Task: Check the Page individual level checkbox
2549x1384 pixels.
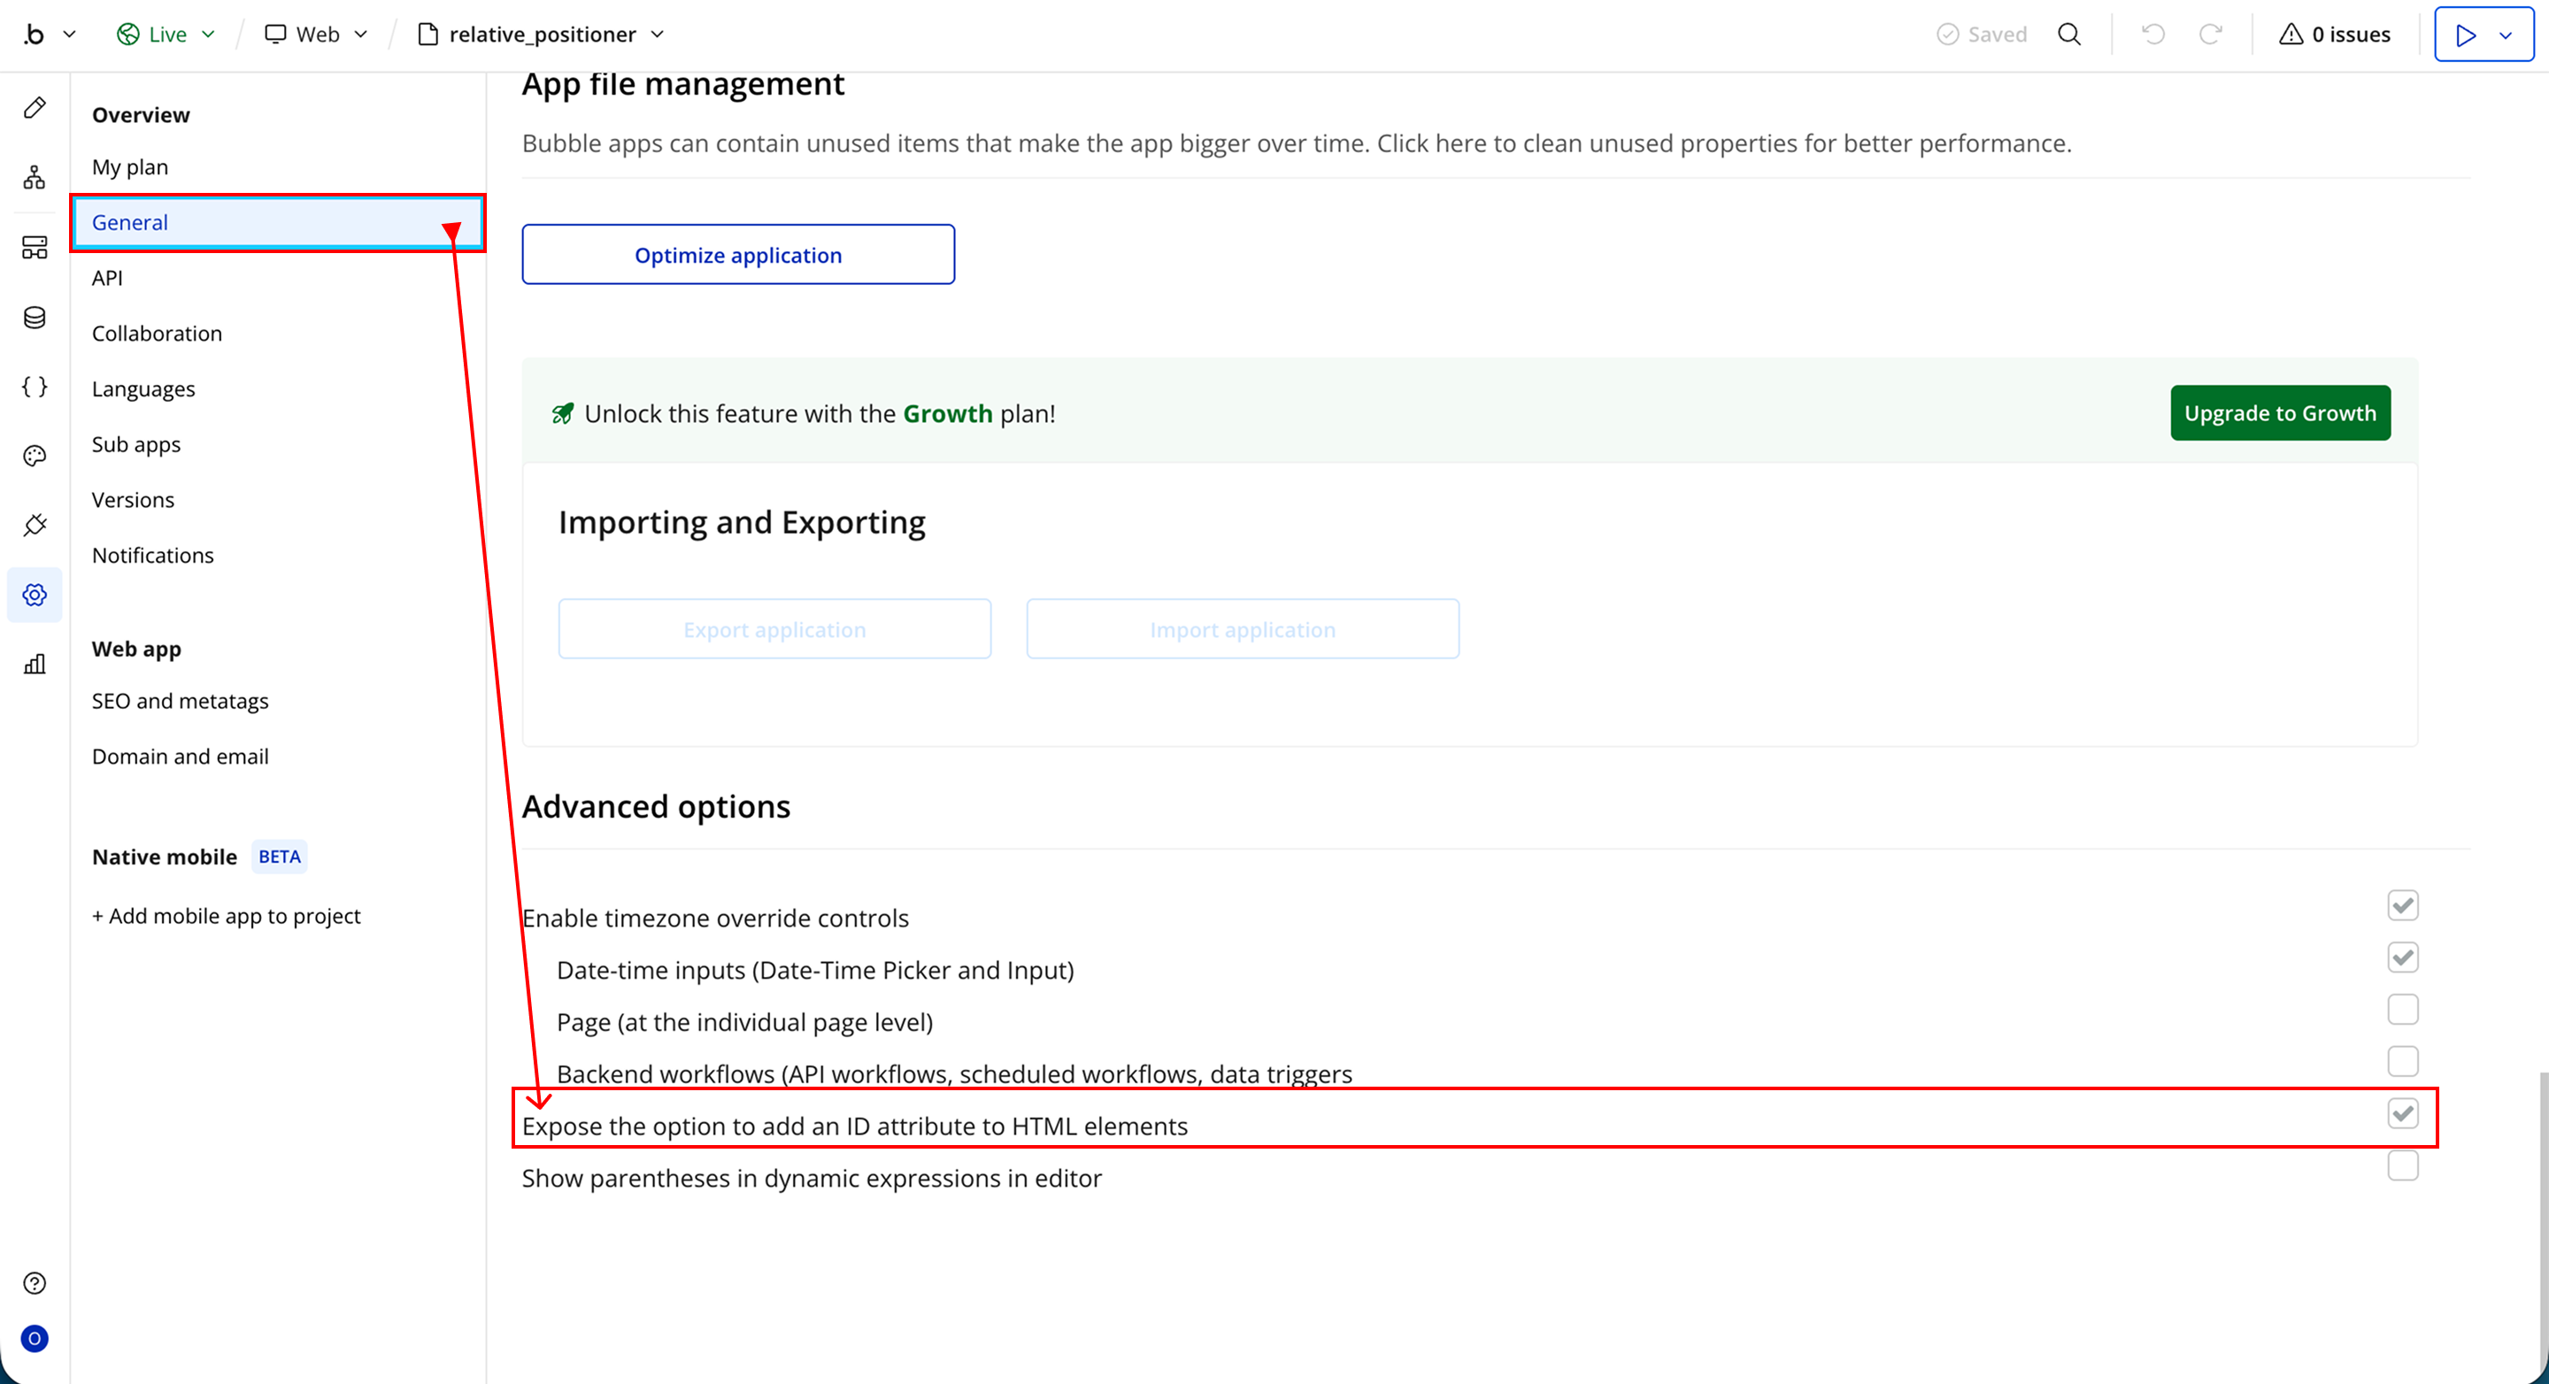Action: (2403, 1009)
